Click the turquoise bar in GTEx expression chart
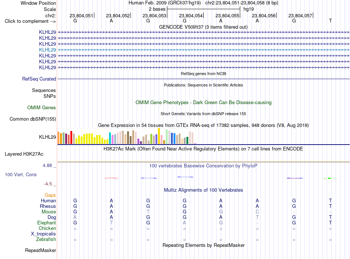This screenshot has width=350, height=259. pyautogui.click(x=110, y=138)
